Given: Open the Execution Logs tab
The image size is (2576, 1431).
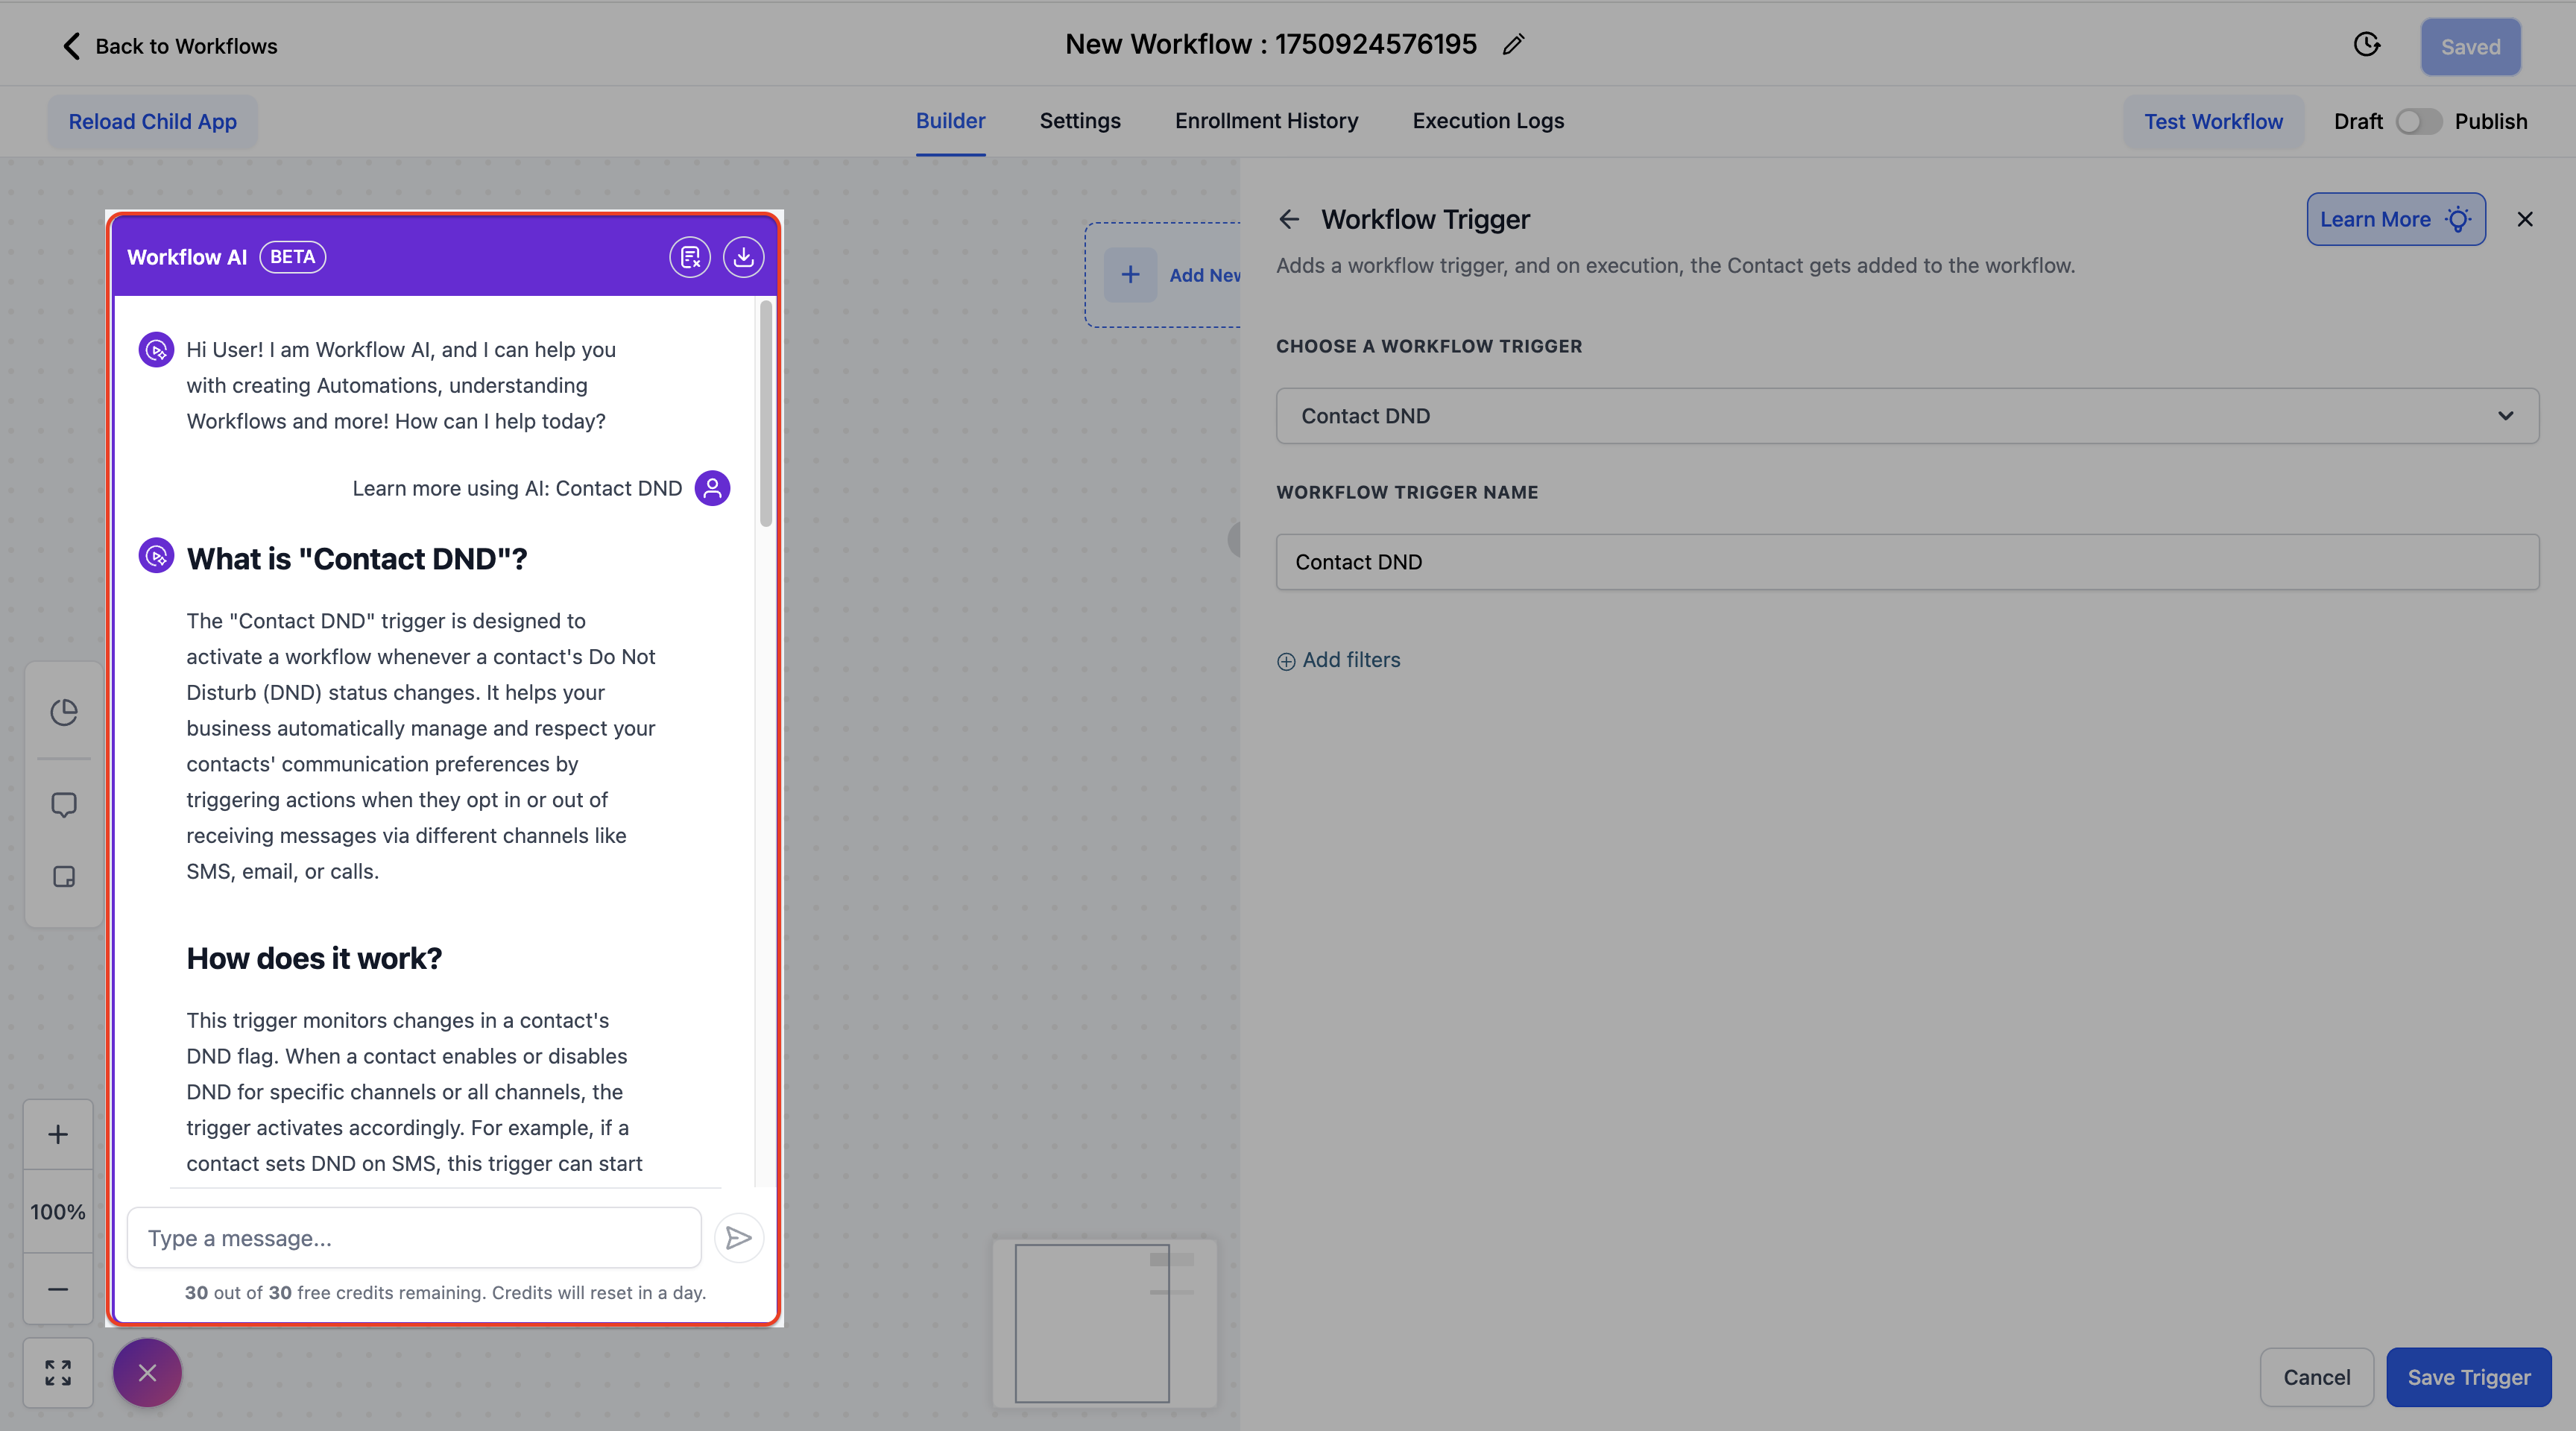Looking at the screenshot, I should [1488, 121].
